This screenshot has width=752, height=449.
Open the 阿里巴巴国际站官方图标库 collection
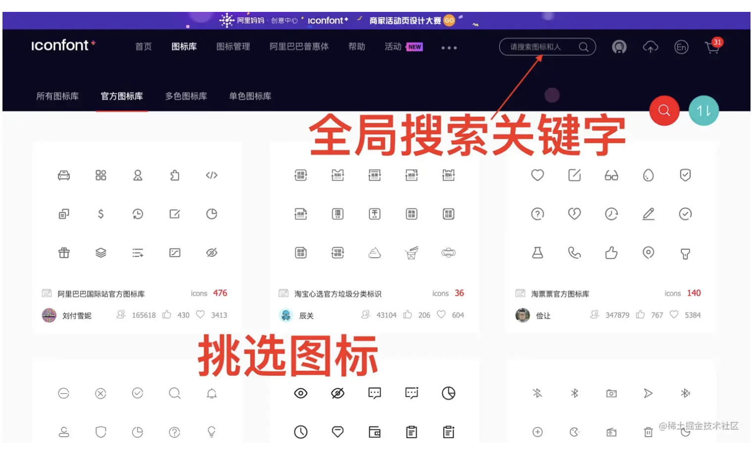coord(101,294)
